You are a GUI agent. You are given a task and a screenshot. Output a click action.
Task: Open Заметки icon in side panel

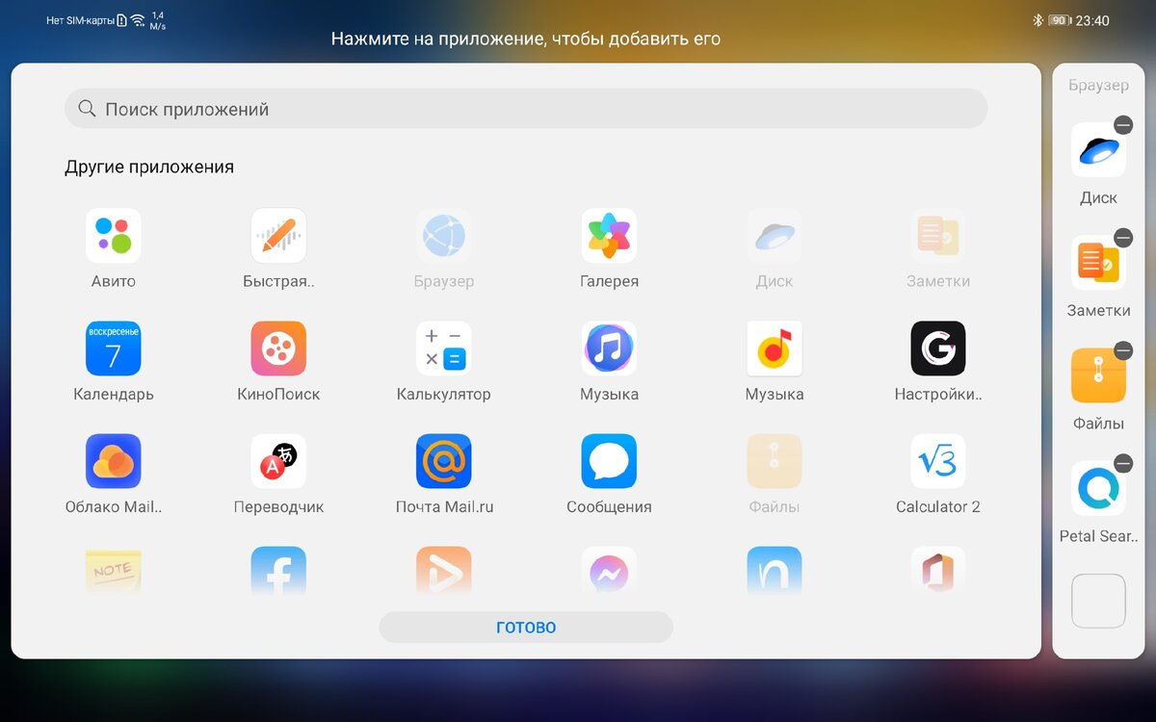[1098, 263]
